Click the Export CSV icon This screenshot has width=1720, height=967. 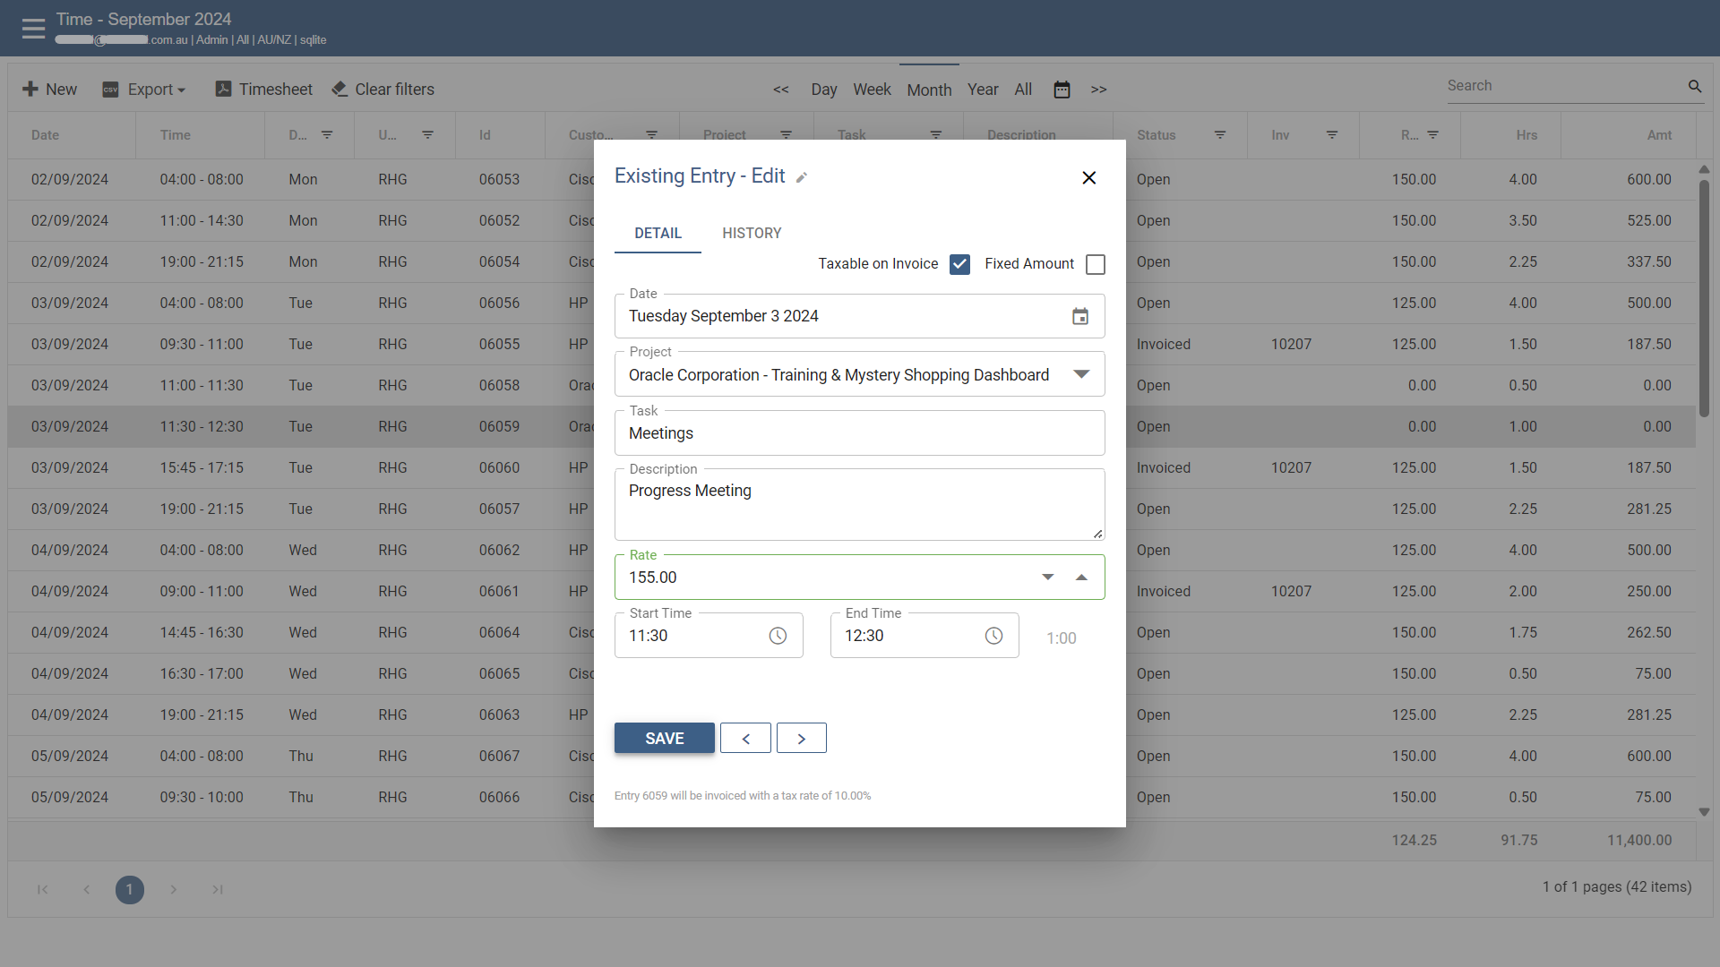[x=111, y=89]
